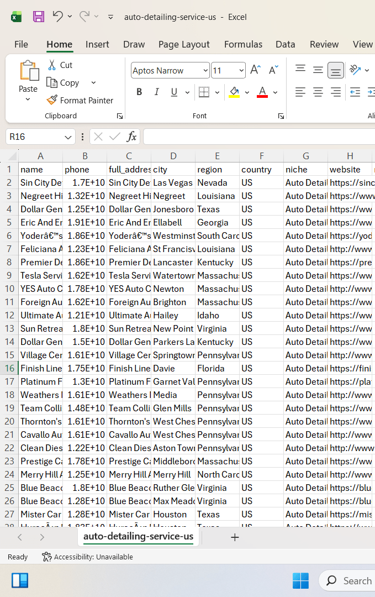Switch to the Insert tab
This screenshot has height=597, width=375.
(x=97, y=45)
